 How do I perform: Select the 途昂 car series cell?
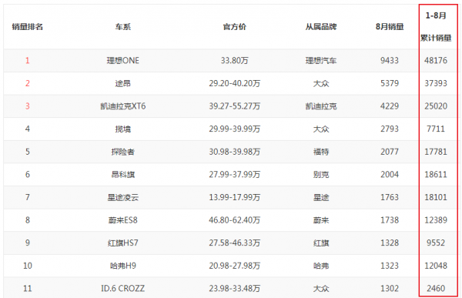123,83
